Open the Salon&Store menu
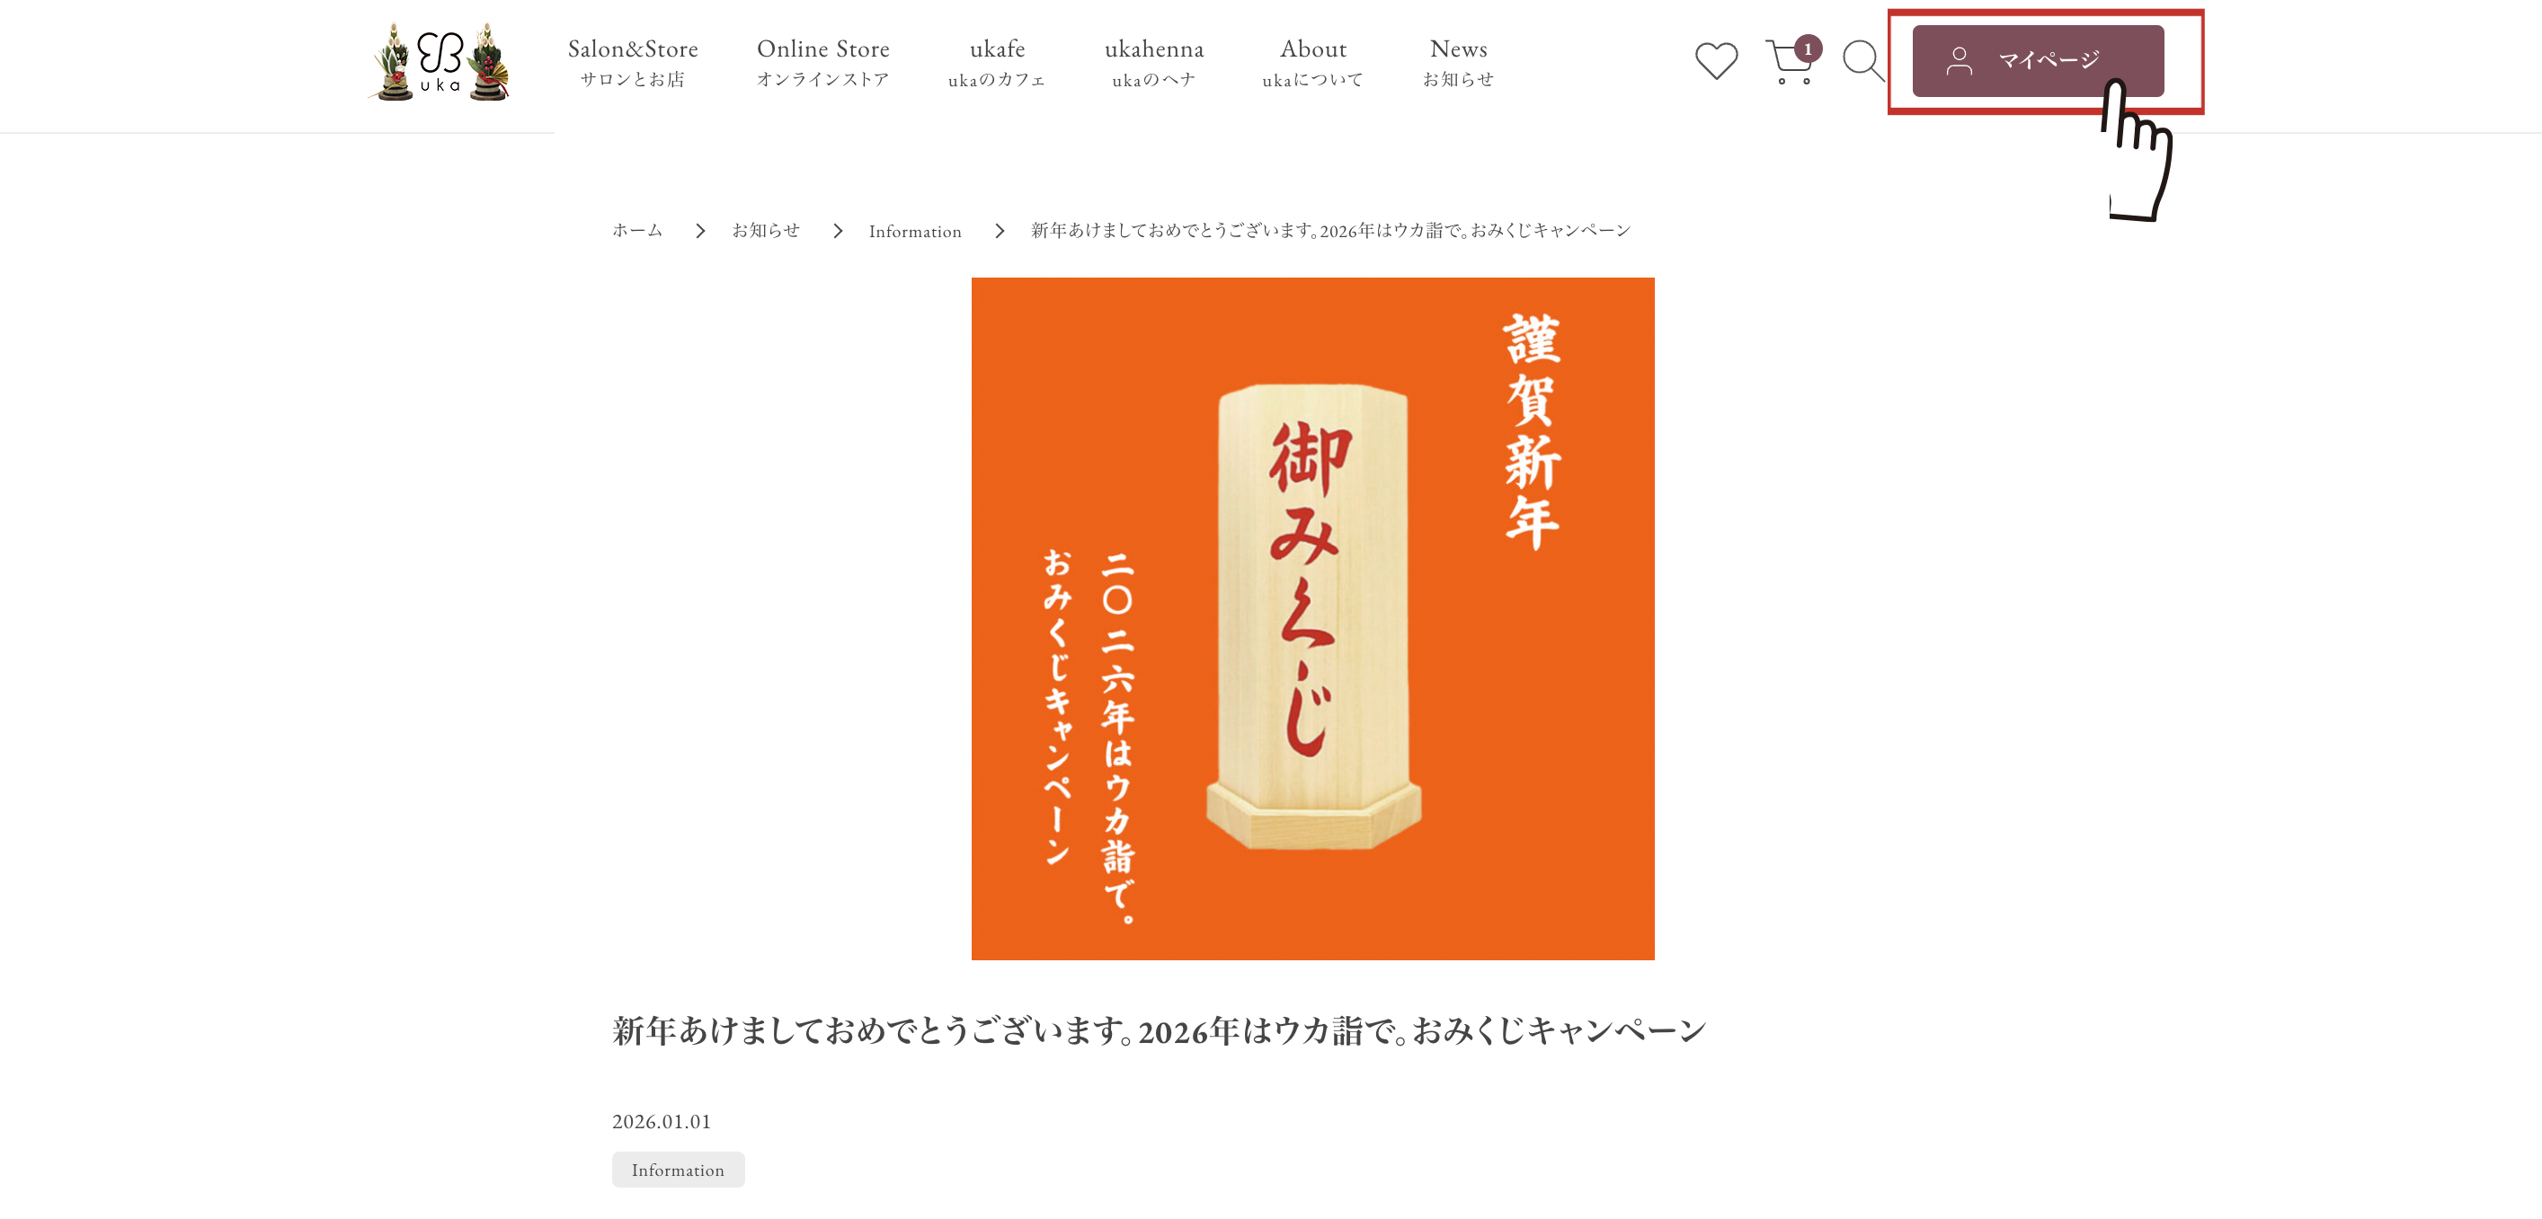 coord(633,62)
